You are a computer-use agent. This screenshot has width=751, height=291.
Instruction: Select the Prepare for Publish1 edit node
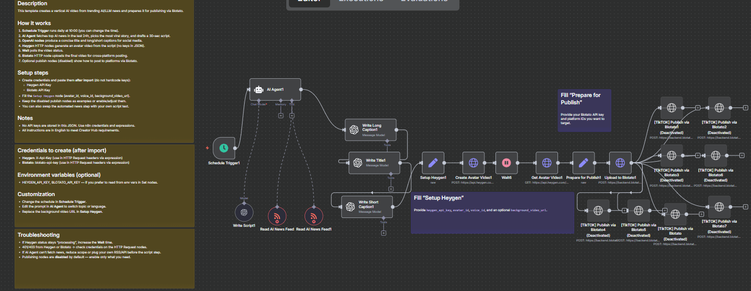[x=583, y=163]
